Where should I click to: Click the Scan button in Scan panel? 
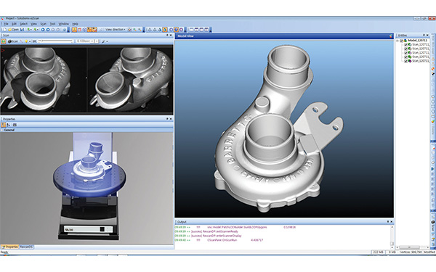pos(13,41)
